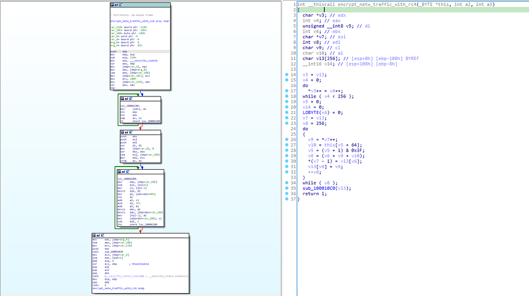Toggle breakpoint dot on pseudocode line 17

(287, 91)
